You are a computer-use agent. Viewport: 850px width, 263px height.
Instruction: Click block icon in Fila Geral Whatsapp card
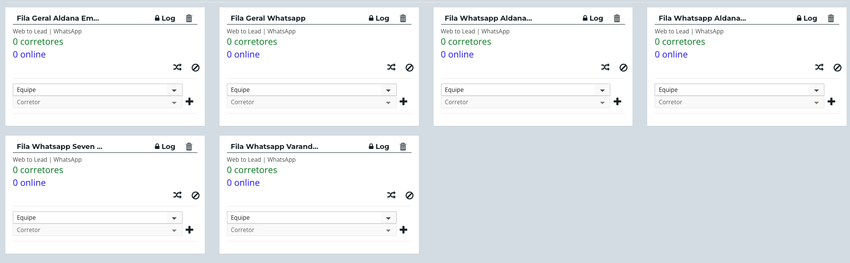(x=409, y=68)
